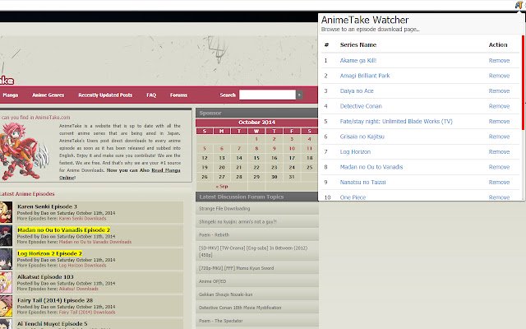The width and height of the screenshot is (526, 329).
Task: Select October 10 on the calendar
Action: [x=292, y=148]
